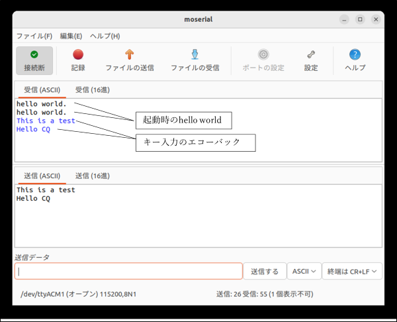Viewport: 397px width, 322px height.
Task: Open the ファイル(F) menu
Action: [34, 36]
